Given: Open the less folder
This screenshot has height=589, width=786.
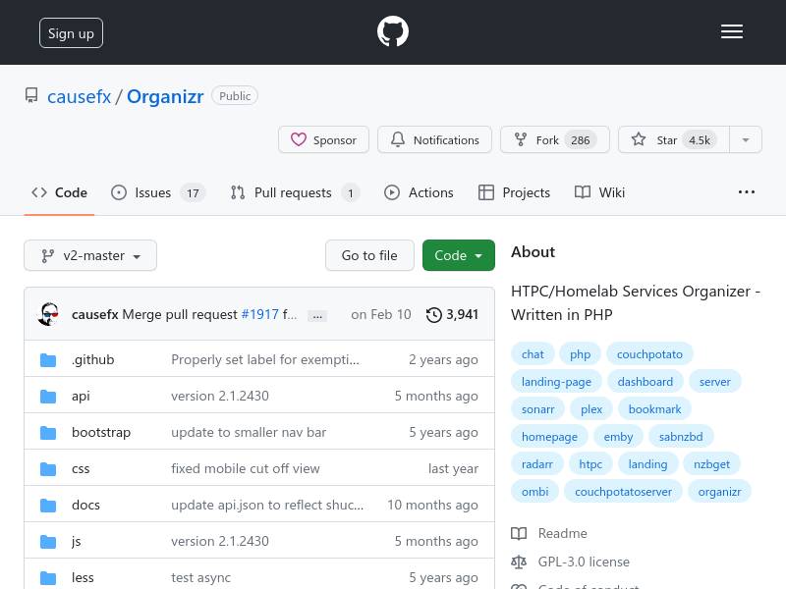Looking at the screenshot, I should click(83, 577).
